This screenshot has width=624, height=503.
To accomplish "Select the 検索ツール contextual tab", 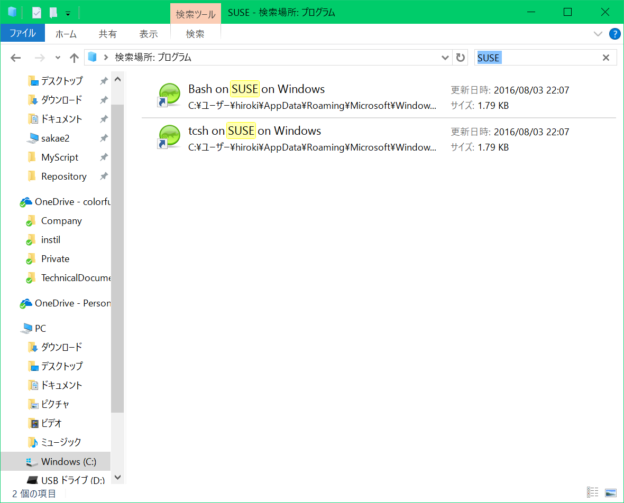I will coord(196,14).
